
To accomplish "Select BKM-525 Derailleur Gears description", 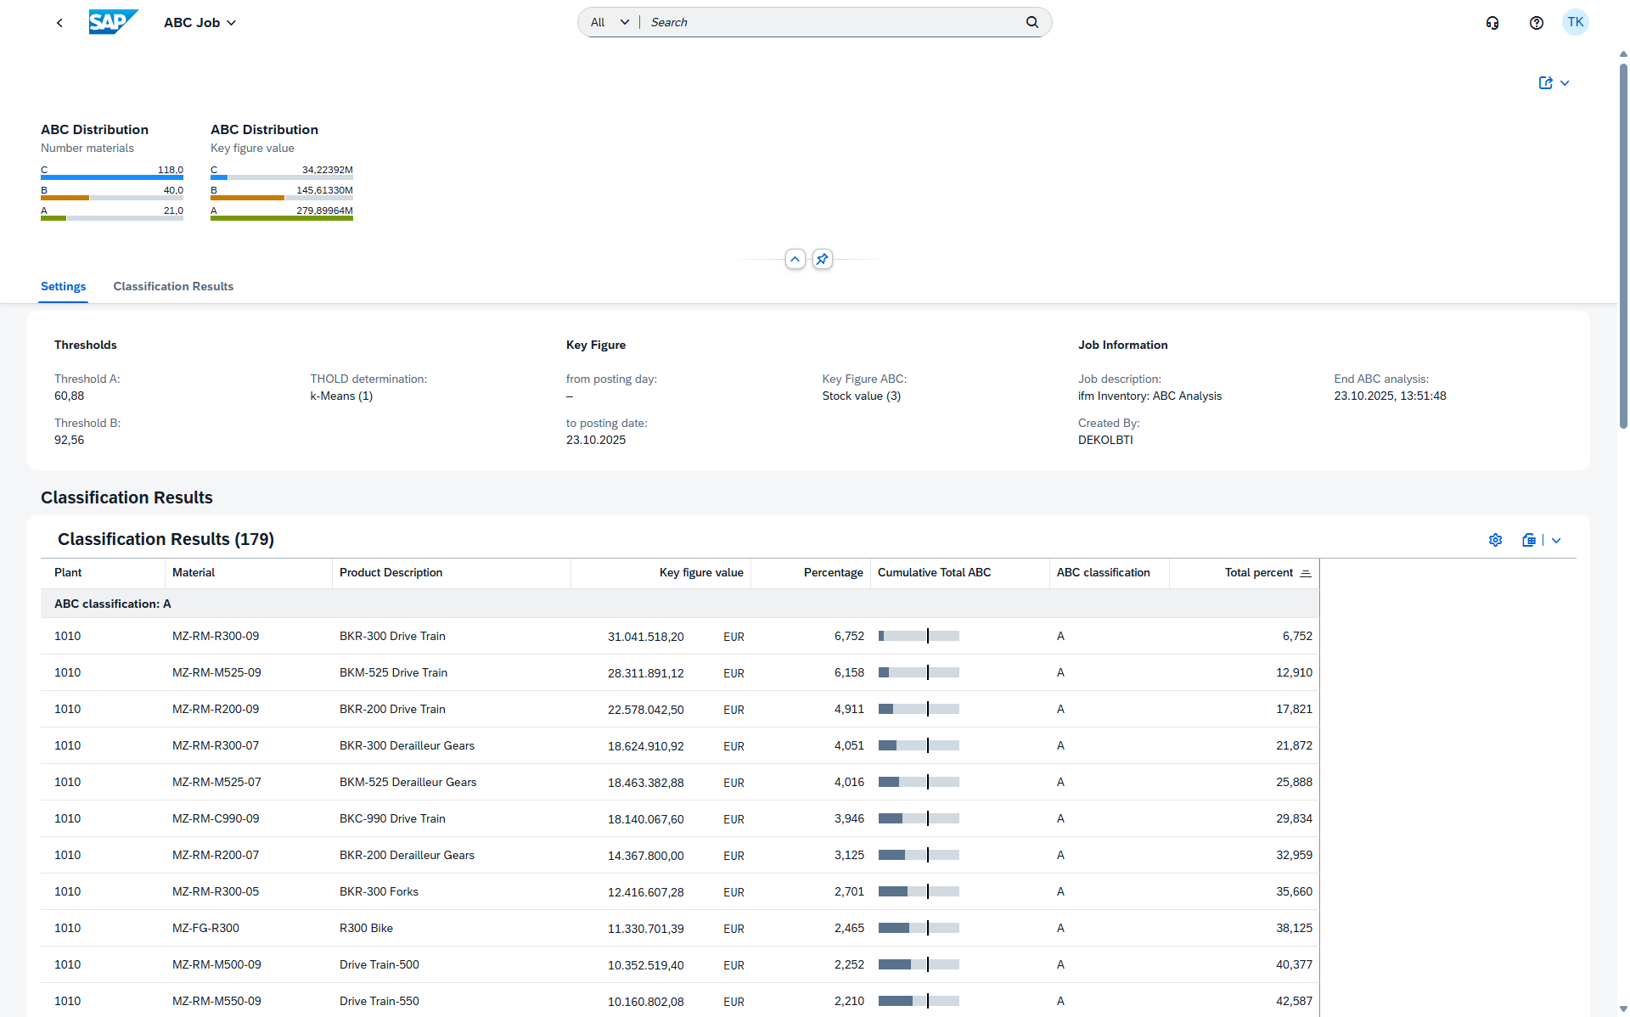I will [x=407, y=782].
